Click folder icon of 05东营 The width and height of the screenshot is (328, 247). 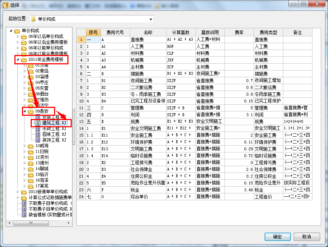(31, 89)
